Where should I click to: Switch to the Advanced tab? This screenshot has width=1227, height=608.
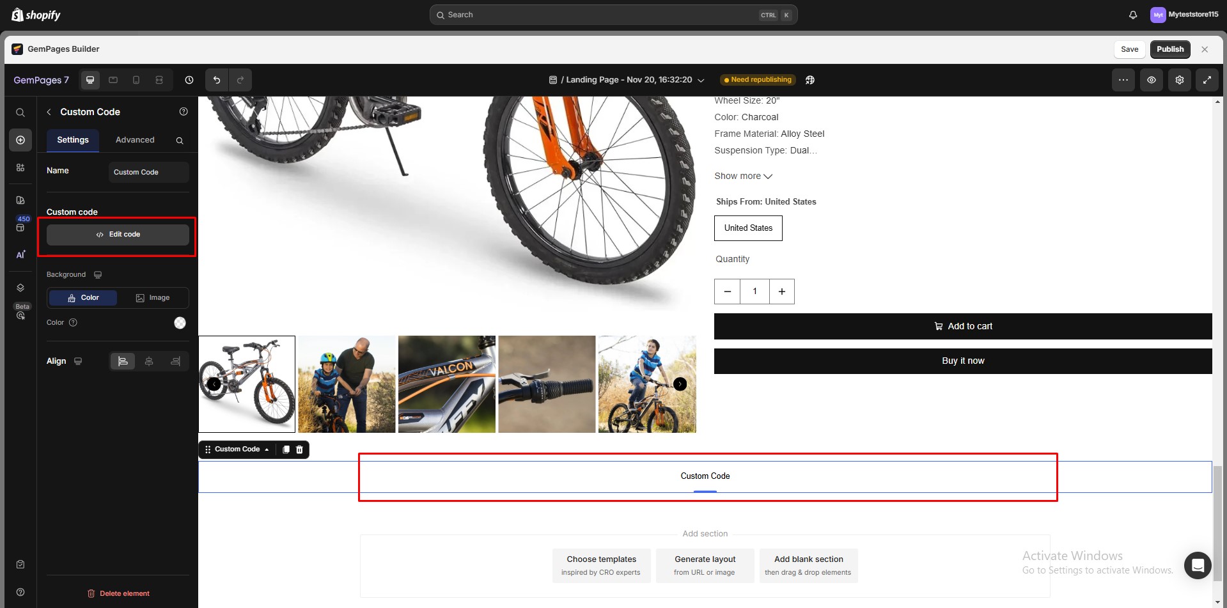[x=135, y=139]
